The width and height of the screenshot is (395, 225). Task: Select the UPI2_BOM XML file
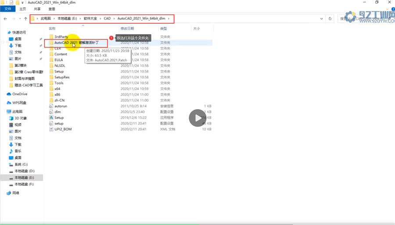point(63,129)
